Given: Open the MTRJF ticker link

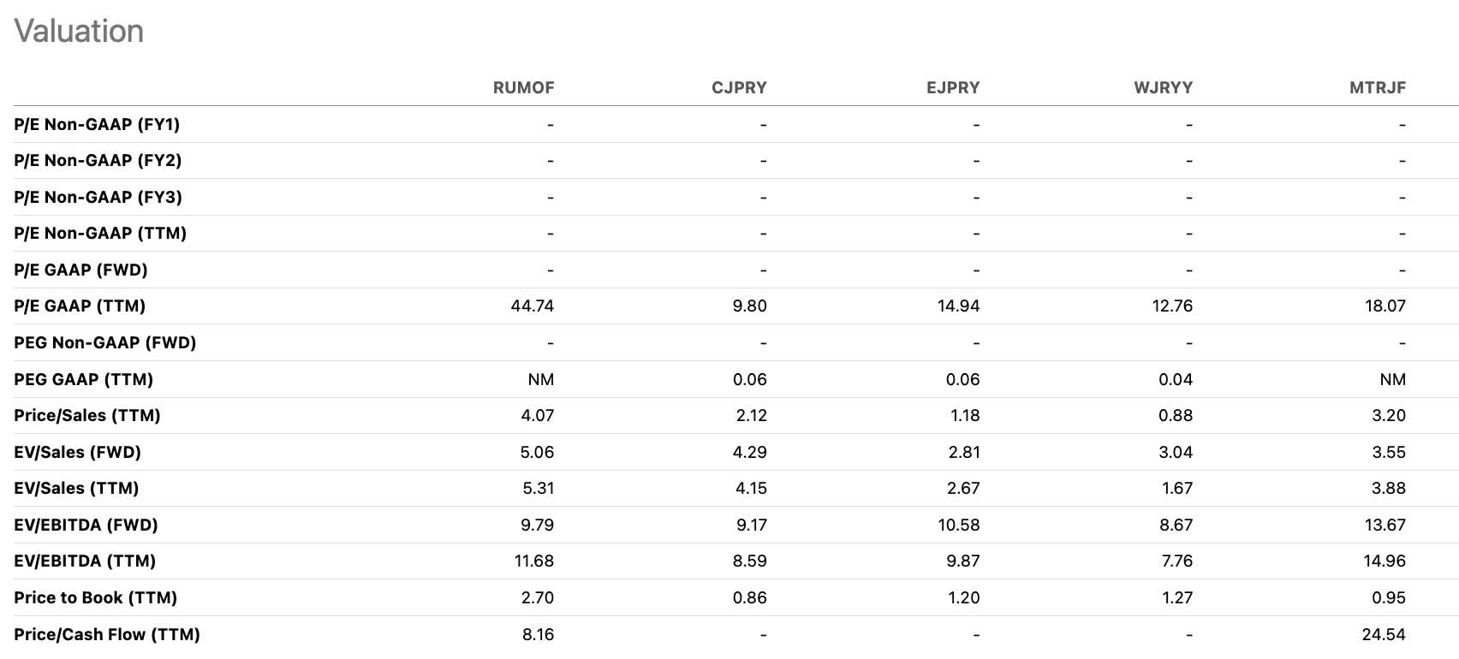Looking at the screenshot, I should click(x=1377, y=87).
